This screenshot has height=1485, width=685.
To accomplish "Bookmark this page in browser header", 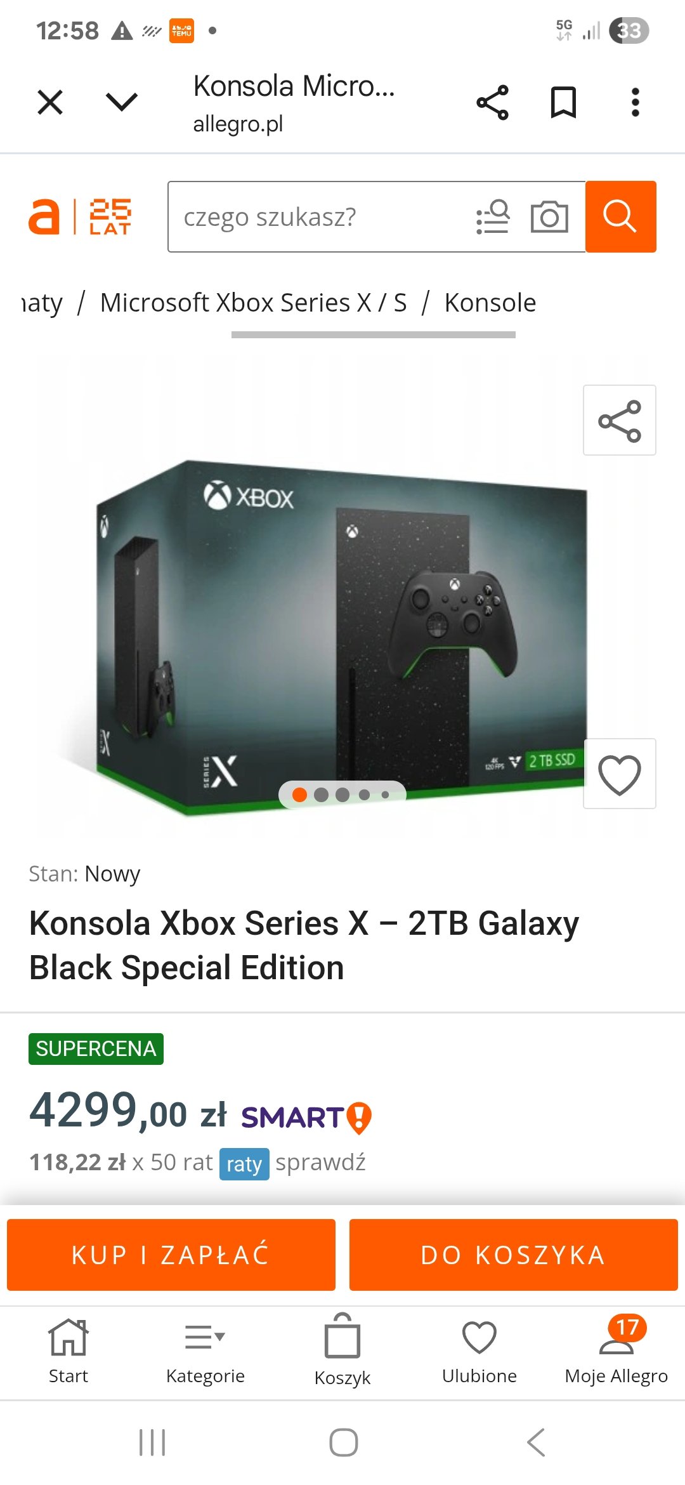I will pos(563,102).
